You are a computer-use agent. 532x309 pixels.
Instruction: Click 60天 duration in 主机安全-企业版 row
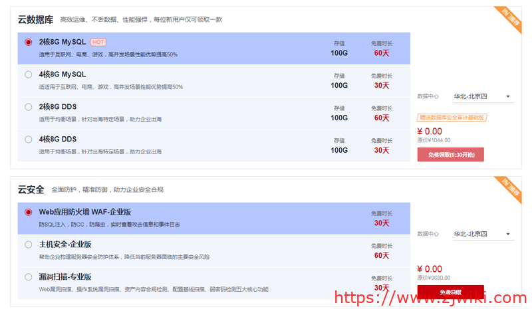382,255
